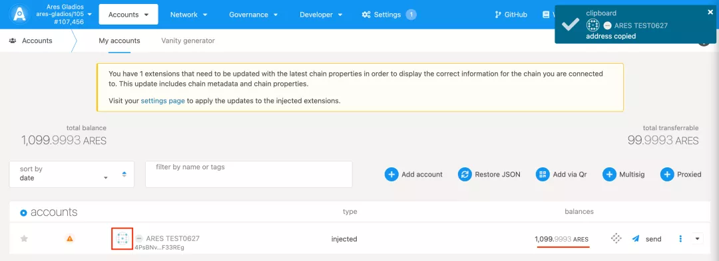Open the Accounts menu

tap(128, 14)
